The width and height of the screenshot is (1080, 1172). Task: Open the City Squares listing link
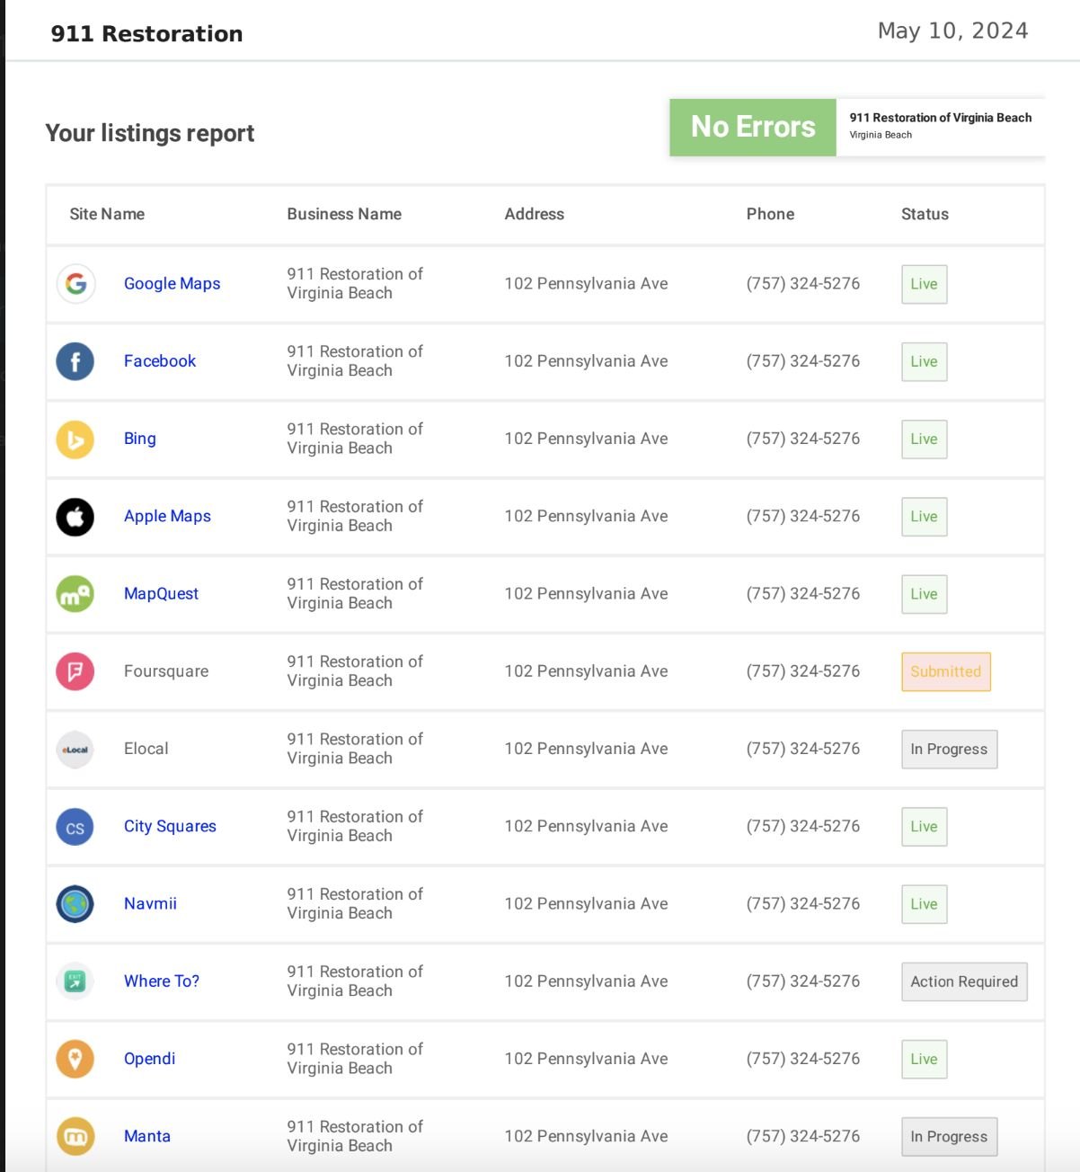pyautogui.click(x=170, y=826)
